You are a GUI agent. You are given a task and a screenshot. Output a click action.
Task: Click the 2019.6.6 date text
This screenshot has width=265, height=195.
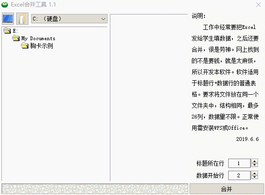(x=247, y=139)
